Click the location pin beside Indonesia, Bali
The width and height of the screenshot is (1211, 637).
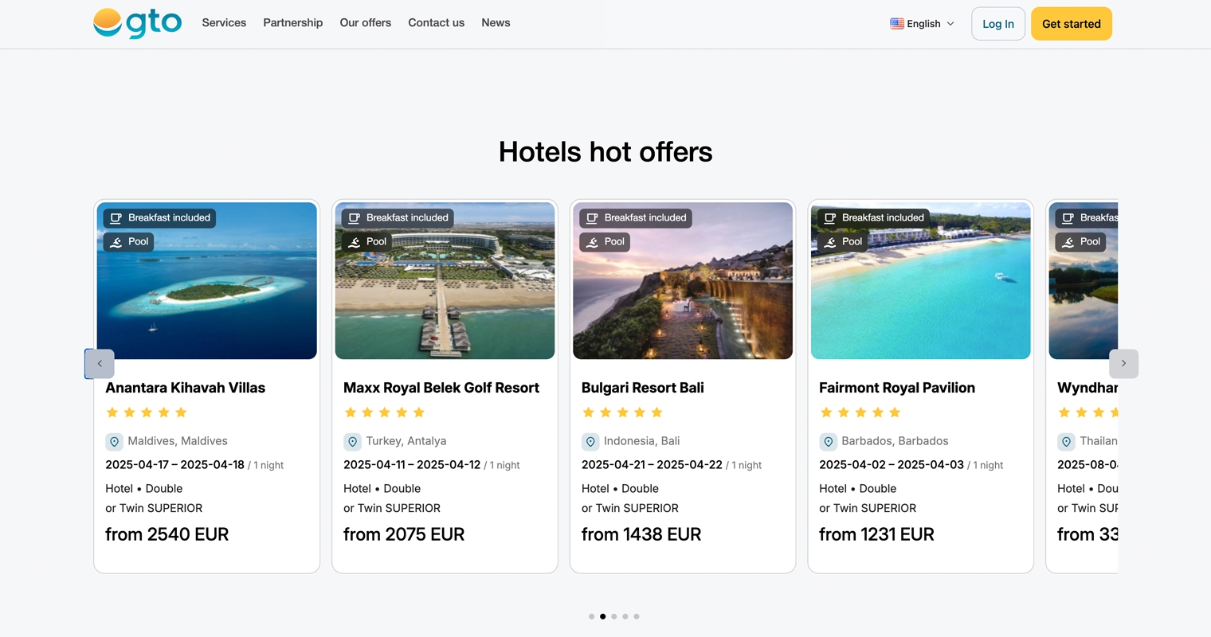click(590, 442)
